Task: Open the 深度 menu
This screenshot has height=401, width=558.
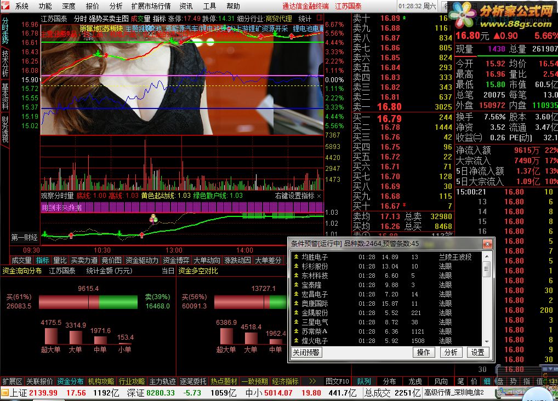Action: [x=69, y=6]
